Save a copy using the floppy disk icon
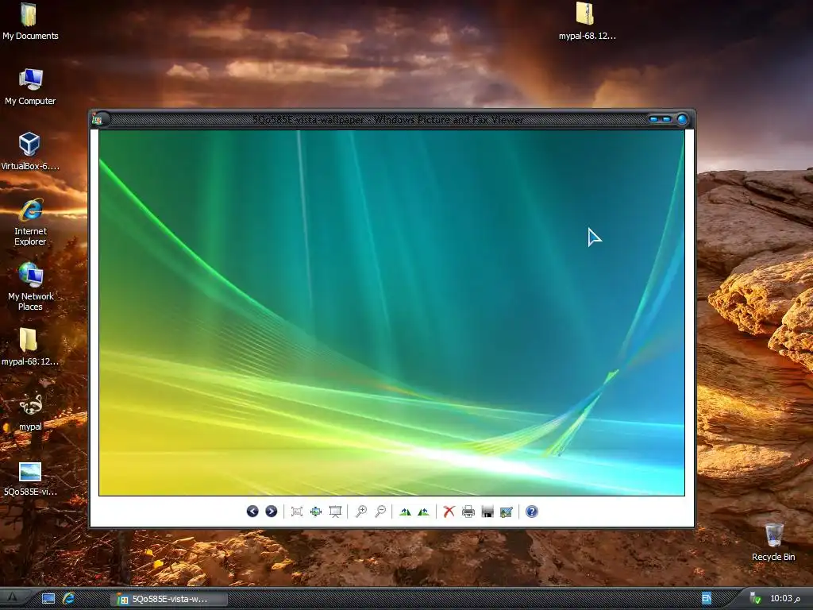 click(x=487, y=512)
